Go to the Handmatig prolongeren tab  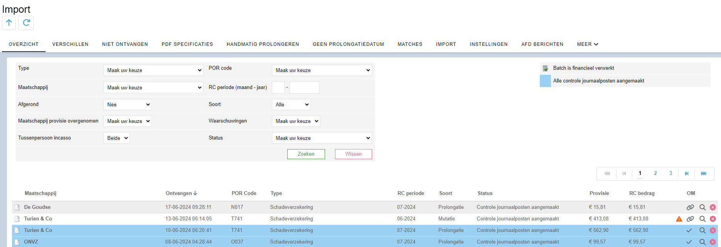(263, 44)
